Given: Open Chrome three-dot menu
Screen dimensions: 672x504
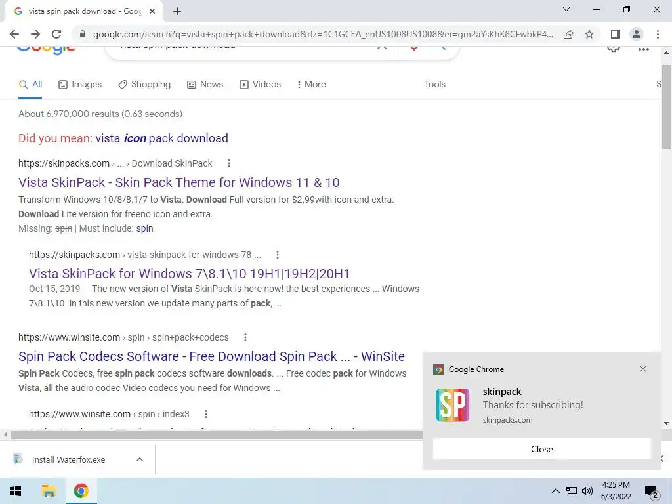Looking at the screenshot, I should (x=658, y=34).
